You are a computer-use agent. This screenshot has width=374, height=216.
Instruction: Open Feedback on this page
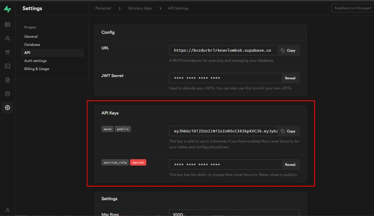point(353,8)
